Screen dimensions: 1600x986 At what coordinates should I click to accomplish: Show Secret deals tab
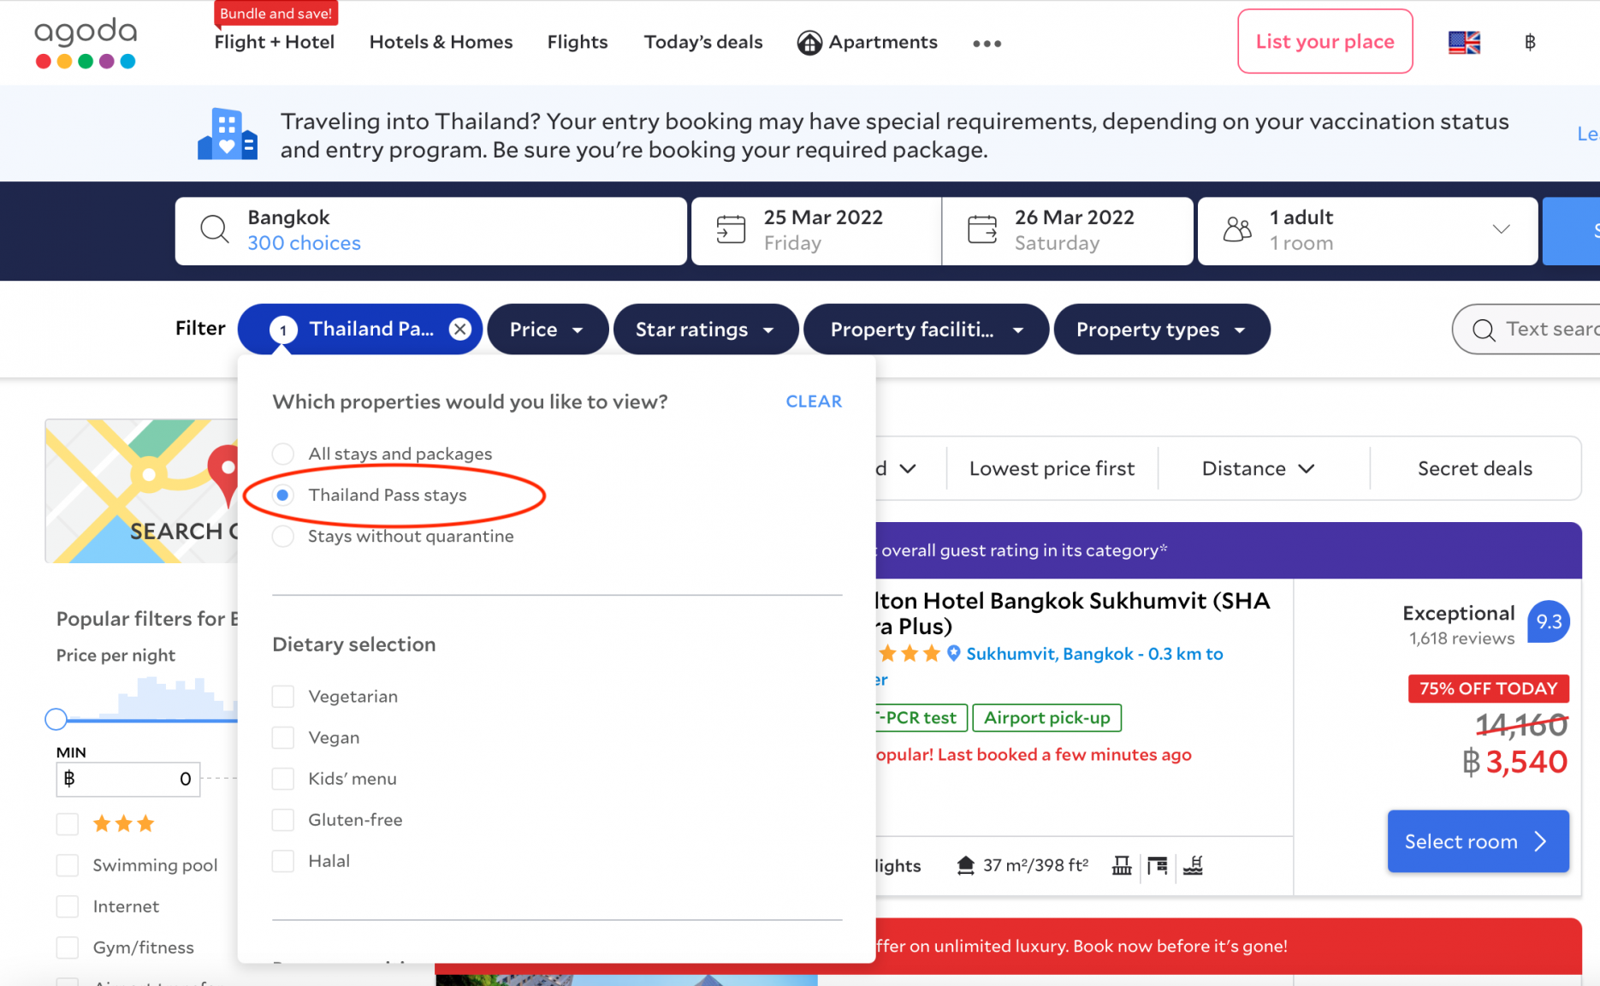point(1474,468)
